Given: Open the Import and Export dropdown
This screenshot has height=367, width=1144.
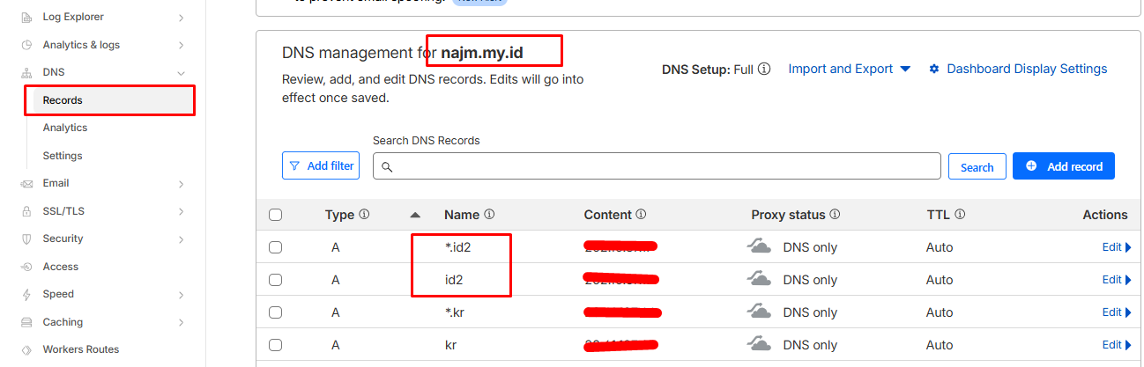Looking at the screenshot, I should click(x=849, y=69).
